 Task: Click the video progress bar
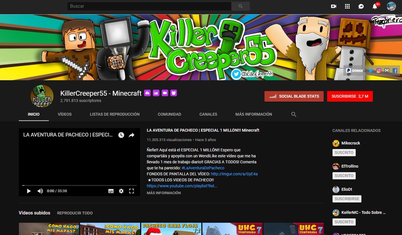tap(79, 185)
